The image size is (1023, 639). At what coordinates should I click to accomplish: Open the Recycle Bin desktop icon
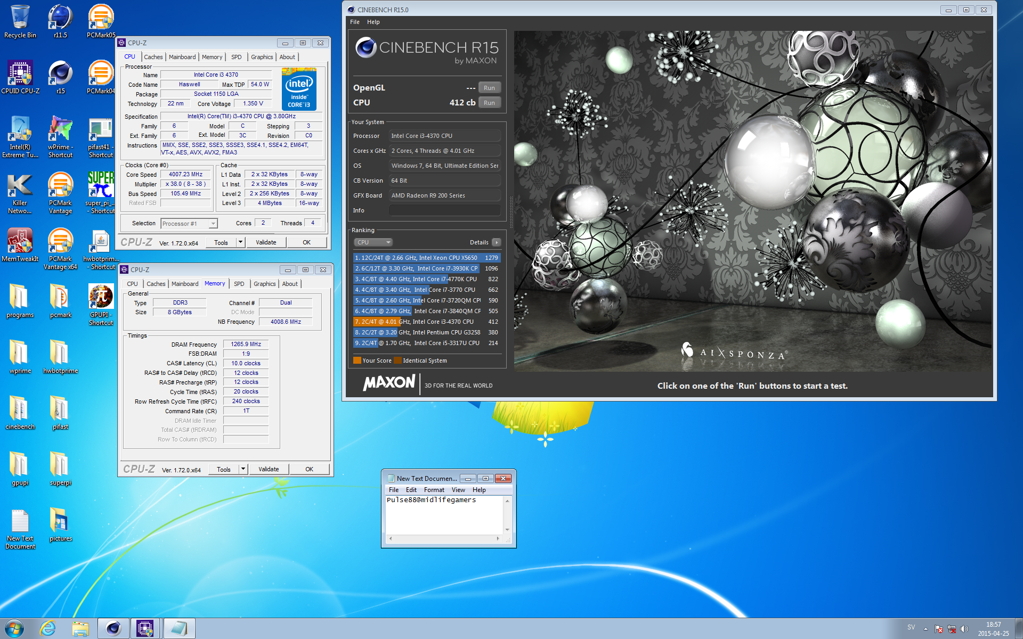click(x=20, y=21)
